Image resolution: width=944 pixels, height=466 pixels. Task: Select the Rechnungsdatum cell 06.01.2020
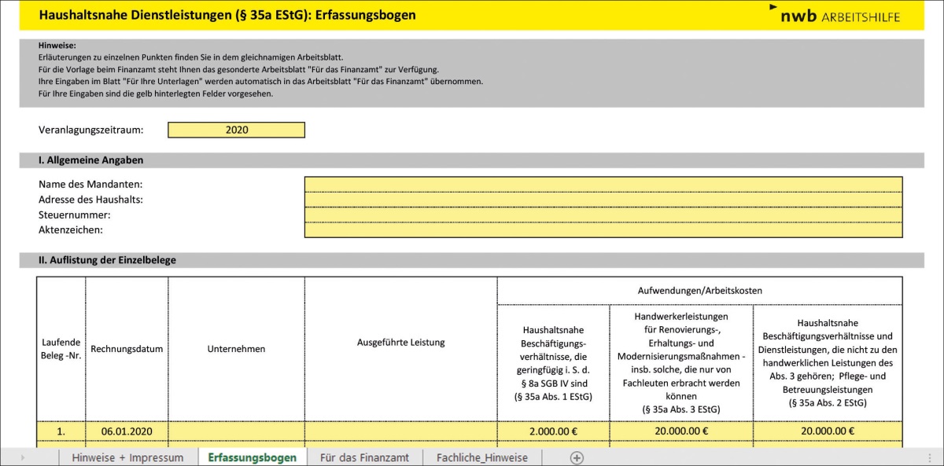tap(126, 431)
